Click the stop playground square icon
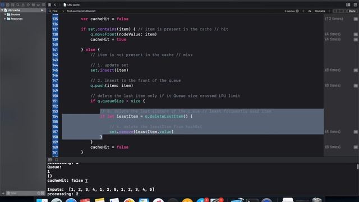The height and width of the screenshot is (202, 359). tap(57, 159)
